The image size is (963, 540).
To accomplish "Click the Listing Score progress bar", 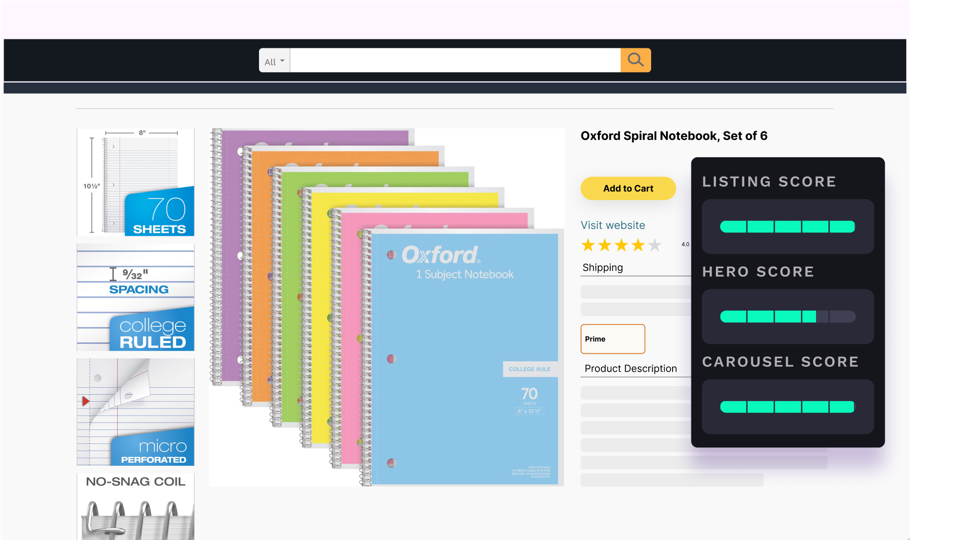I will [787, 227].
